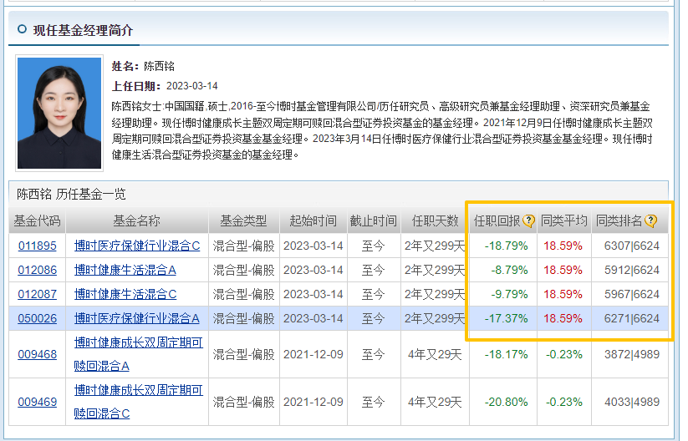Click the help icon next to 同类排名

coord(650,221)
